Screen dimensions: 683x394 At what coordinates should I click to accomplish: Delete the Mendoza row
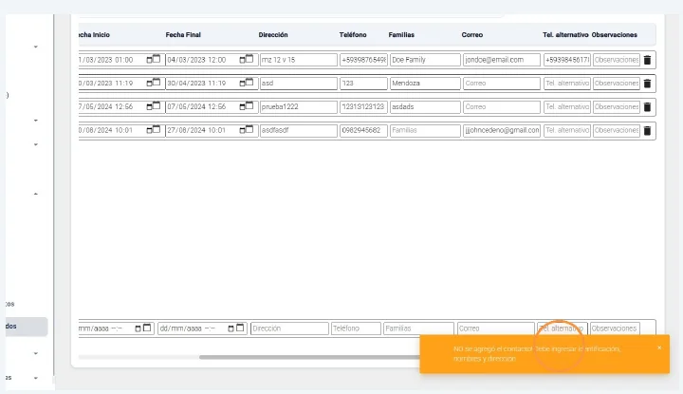click(x=647, y=84)
